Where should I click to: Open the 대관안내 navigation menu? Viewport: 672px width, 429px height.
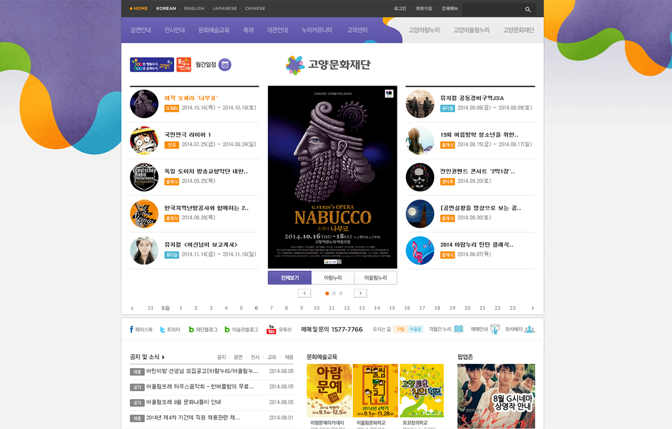click(x=277, y=30)
